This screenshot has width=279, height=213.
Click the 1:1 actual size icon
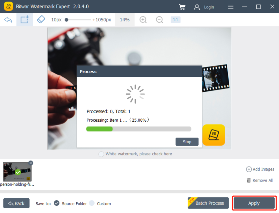pyautogui.click(x=175, y=20)
